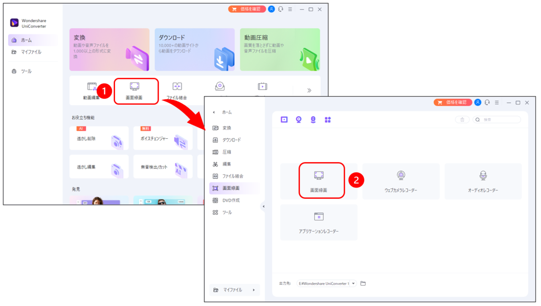Expand マイファイル at the recorder sidebar bottom
The width and height of the screenshot is (541, 306).
[x=234, y=290]
